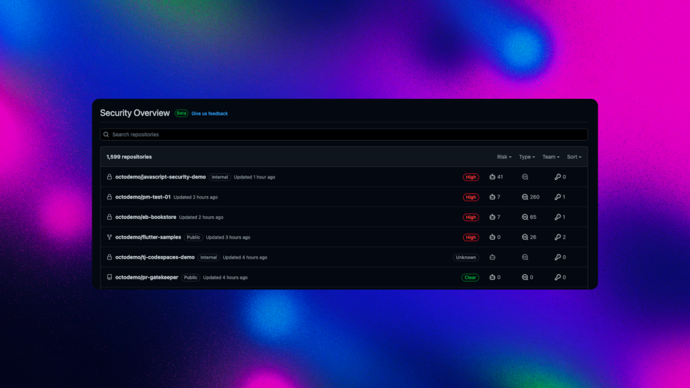
Task: Click 'Updated 1 hour ago' text
Action: coord(254,177)
